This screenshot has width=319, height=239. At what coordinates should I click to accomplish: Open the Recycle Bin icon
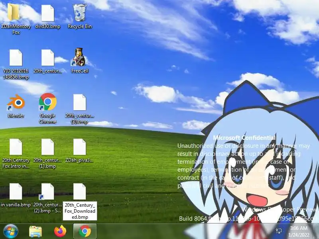click(x=79, y=13)
